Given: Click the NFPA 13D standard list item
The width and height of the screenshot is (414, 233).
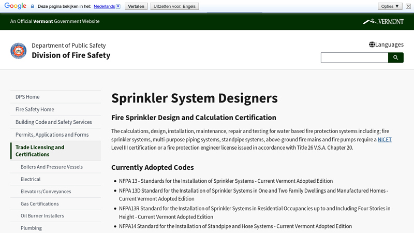Looking at the screenshot, I should (254, 195).
